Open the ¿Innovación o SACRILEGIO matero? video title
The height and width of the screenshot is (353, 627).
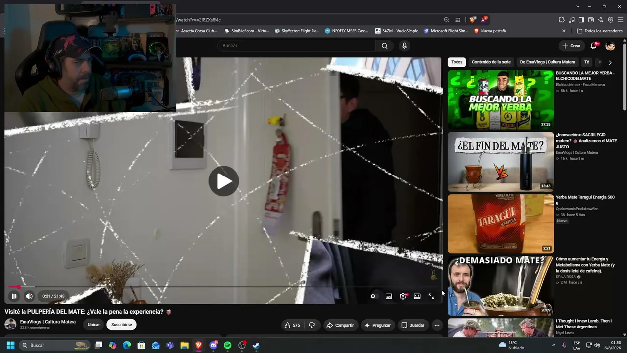point(586,141)
